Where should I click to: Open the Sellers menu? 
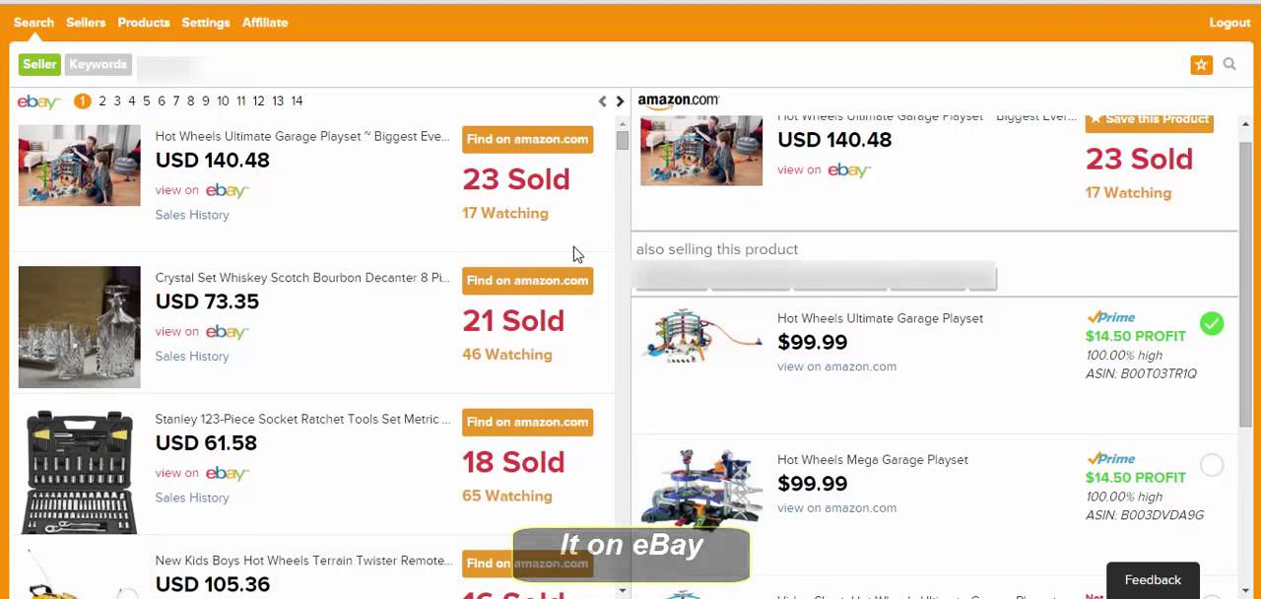pos(86,23)
